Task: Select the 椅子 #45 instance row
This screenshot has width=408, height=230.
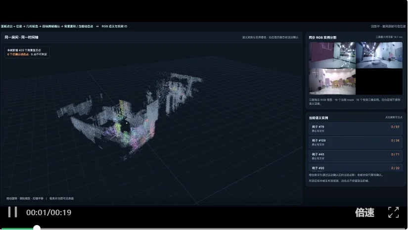Action: 356,156
